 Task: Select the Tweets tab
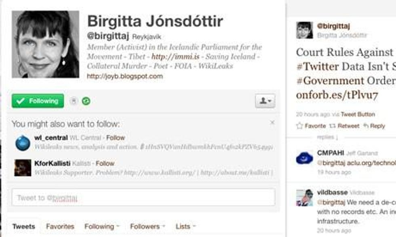(x=24, y=227)
